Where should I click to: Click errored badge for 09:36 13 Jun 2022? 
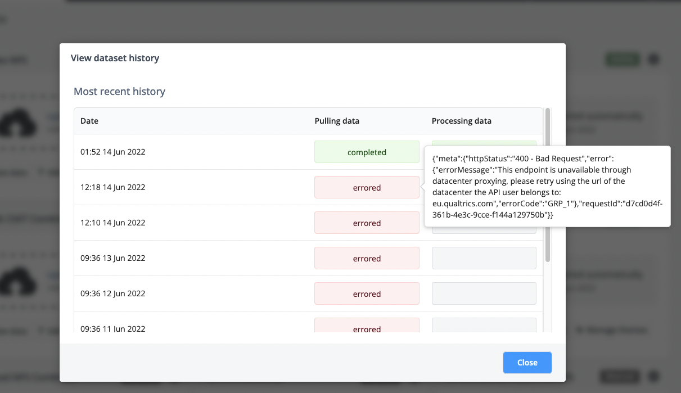coord(367,258)
